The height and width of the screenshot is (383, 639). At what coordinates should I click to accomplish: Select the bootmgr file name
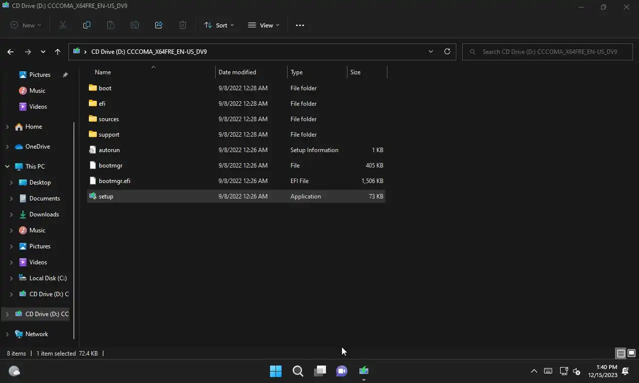click(110, 165)
